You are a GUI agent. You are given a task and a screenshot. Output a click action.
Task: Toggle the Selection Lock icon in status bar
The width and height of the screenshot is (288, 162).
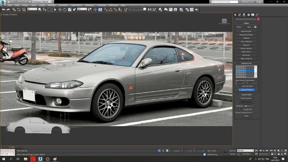[x=163, y=151]
